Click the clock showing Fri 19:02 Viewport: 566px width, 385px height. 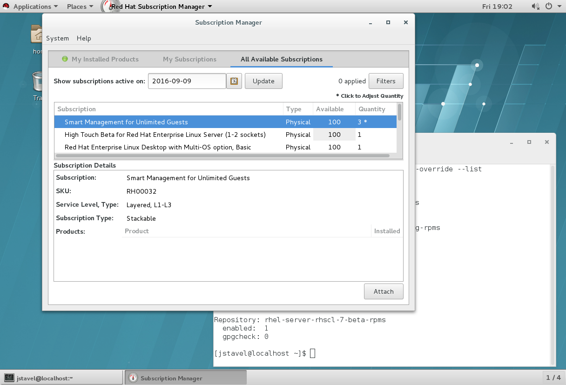click(x=498, y=7)
